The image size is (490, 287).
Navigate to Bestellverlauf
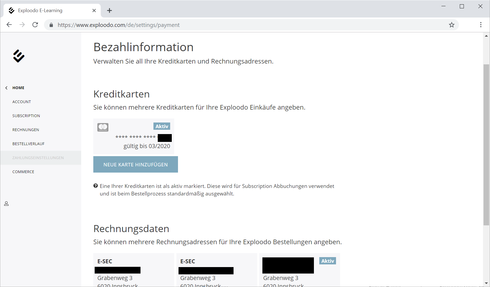28,144
